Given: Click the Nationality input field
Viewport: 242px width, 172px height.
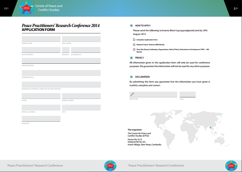Looking at the screenshot, I should click(x=86, y=50).
